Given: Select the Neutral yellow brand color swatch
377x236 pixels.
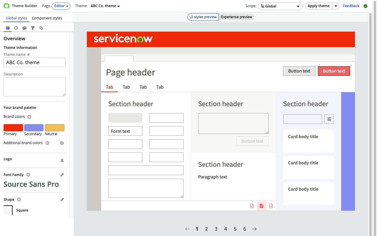Looking at the screenshot, I should coord(55,128).
